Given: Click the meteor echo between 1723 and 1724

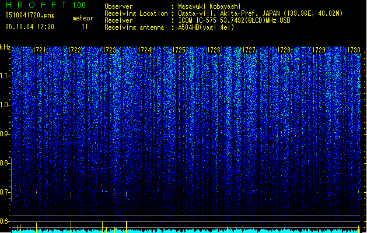Looking at the screenshot, I should click(x=127, y=194).
